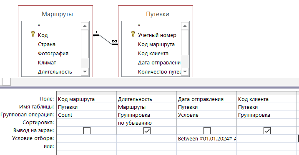Open the Count group operation cell
299x155 pixels.
click(87, 115)
